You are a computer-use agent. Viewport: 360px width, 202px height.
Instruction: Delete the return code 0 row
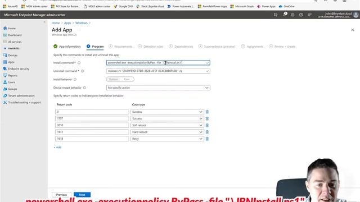207,112
